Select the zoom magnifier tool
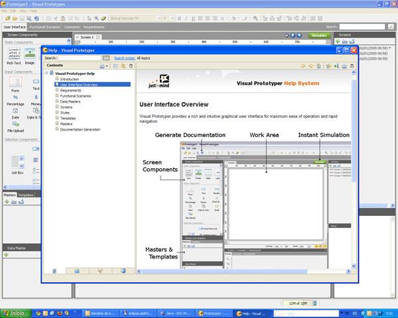This screenshot has width=398, height=318. (96, 19)
